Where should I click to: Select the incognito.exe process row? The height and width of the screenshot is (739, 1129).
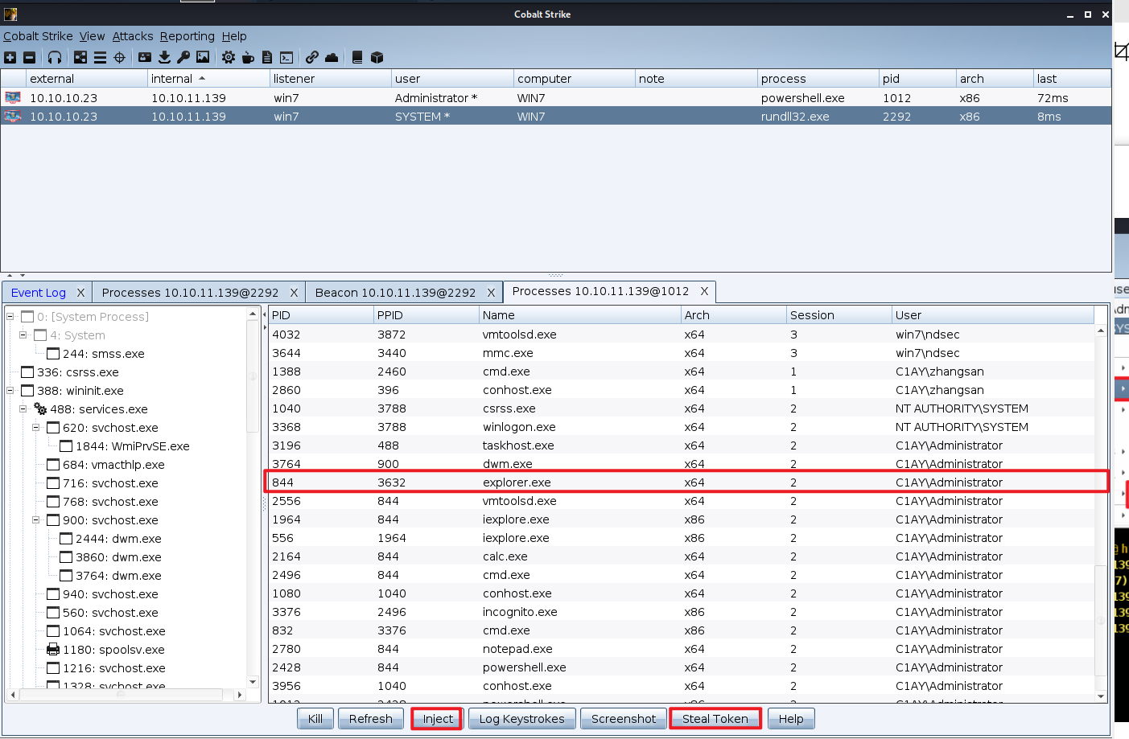(682, 612)
